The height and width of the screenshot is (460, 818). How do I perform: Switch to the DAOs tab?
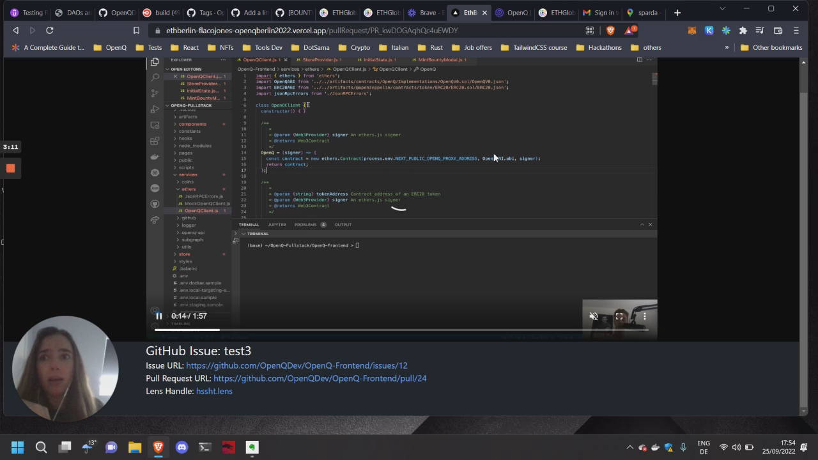(72, 12)
